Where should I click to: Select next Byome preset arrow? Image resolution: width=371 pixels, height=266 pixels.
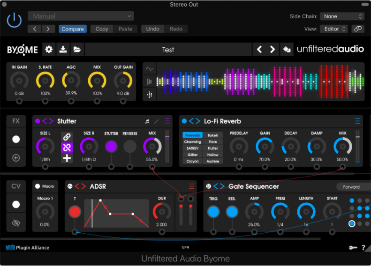tap(273, 49)
